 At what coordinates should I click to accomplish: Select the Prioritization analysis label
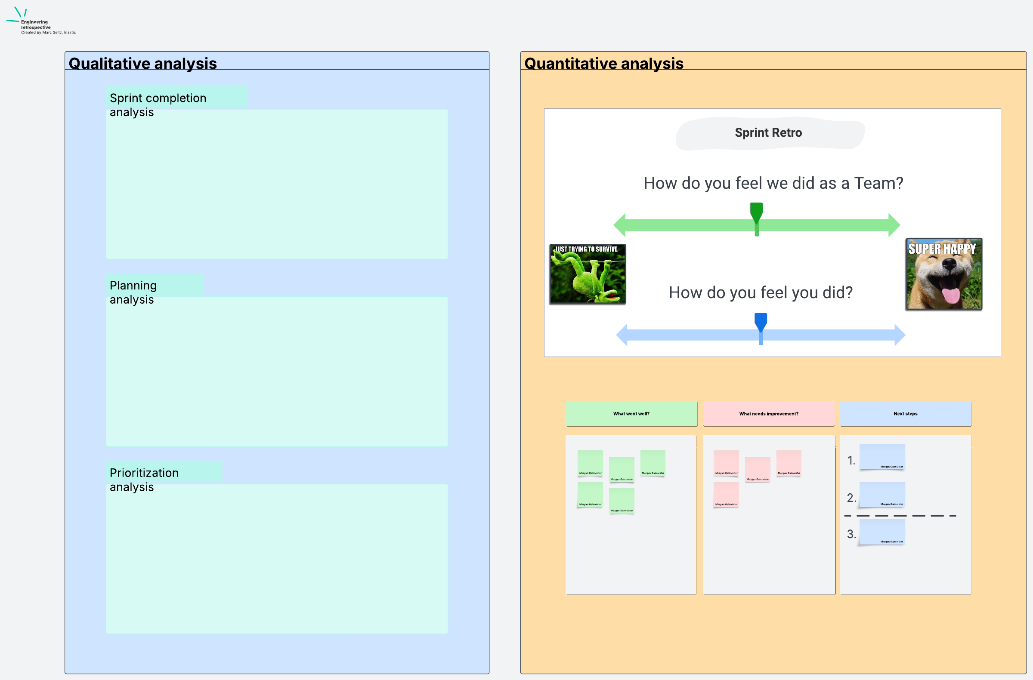[144, 473]
